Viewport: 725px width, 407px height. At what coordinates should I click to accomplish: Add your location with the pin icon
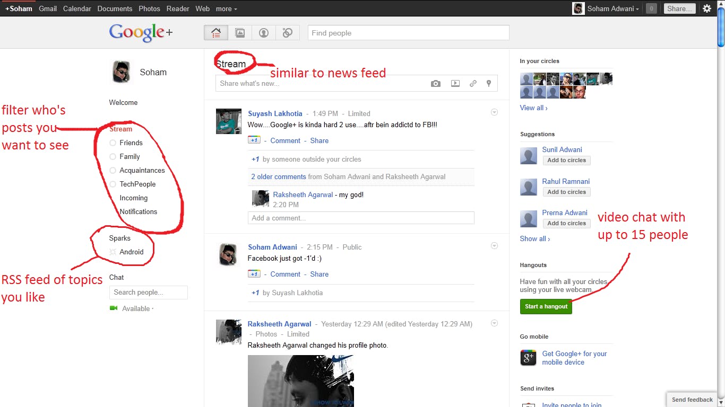[x=489, y=83]
